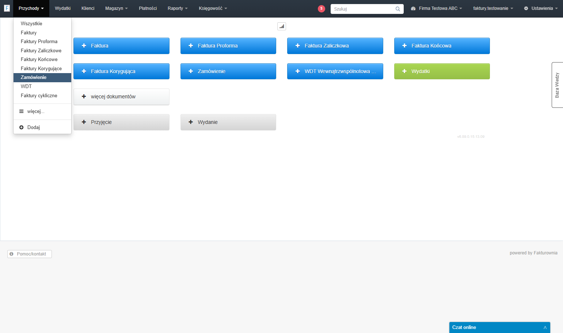Click the blue Zamówienie add button

(228, 71)
